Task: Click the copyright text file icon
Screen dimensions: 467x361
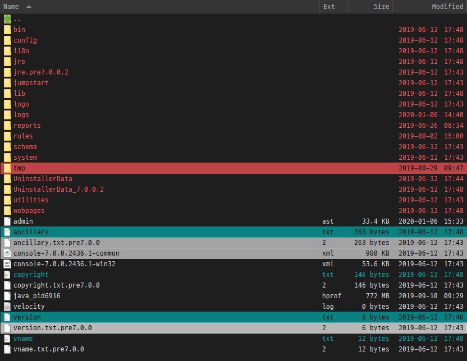Action: (x=7, y=275)
